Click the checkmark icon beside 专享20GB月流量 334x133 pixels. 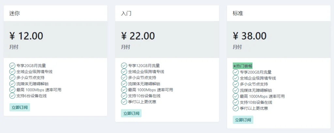point(12,66)
